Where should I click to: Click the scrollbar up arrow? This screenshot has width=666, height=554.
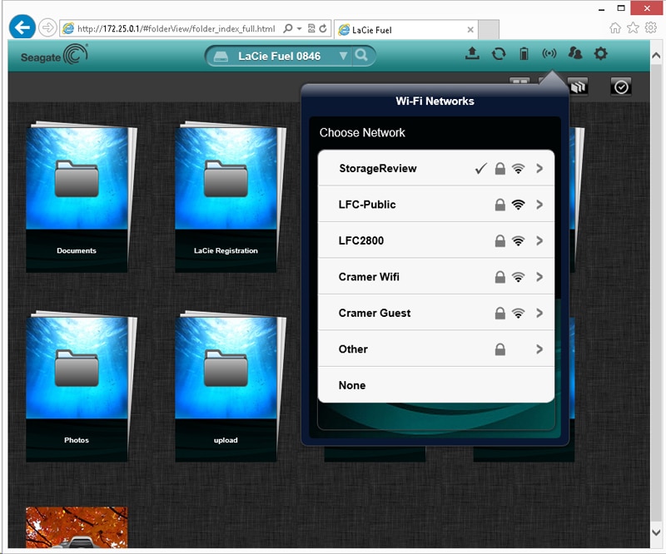click(656, 56)
